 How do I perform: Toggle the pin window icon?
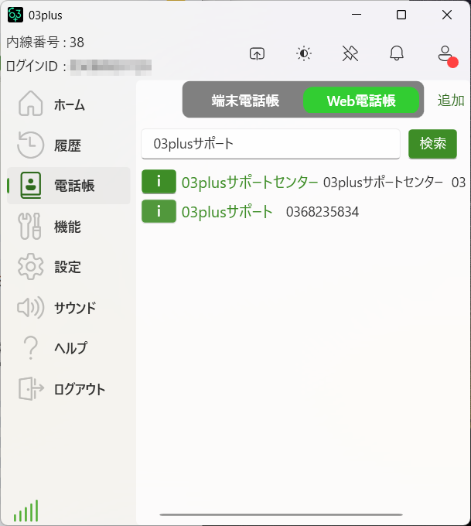click(350, 53)
